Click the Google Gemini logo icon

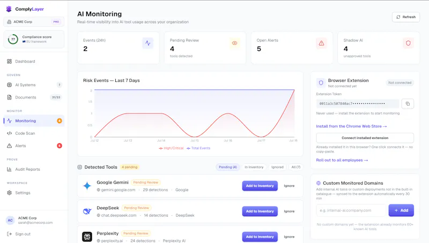(x=87, y=186)
